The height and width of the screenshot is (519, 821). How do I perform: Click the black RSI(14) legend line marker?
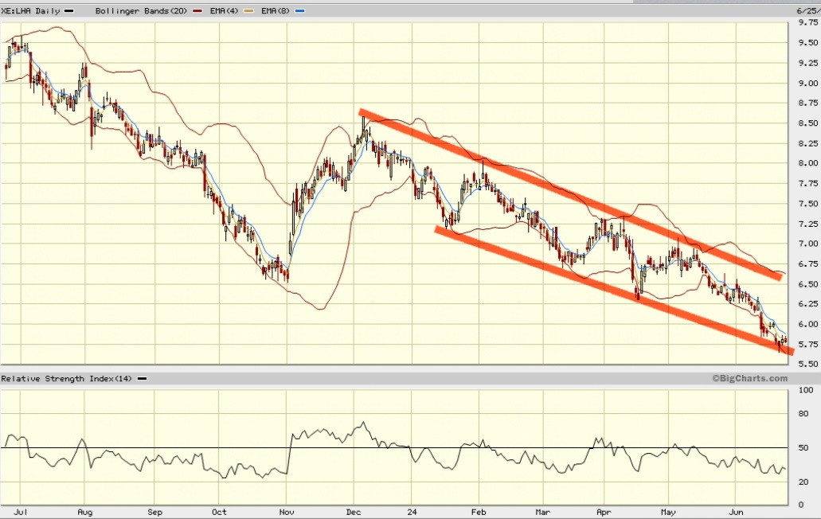pyautogui.click(x=143, y=379)
